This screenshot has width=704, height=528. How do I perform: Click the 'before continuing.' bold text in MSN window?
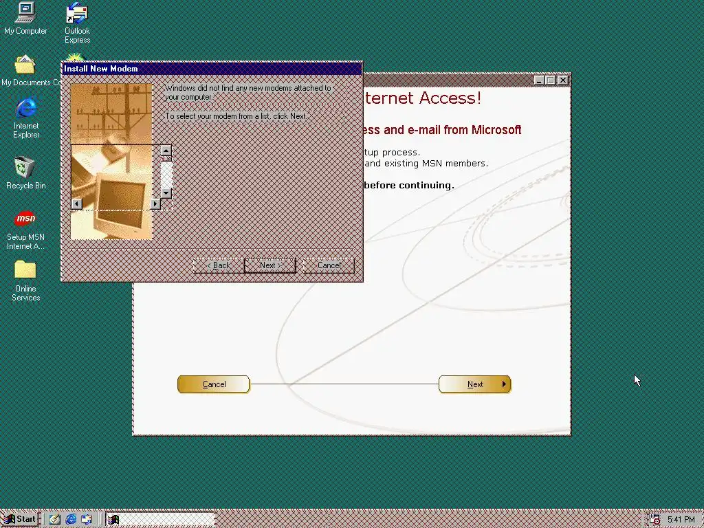(x=409, y=185)
